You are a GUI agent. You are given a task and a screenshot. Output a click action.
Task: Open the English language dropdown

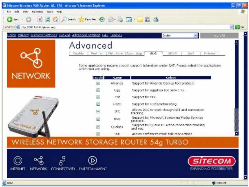pyautogui.click(x=180, y=35)
